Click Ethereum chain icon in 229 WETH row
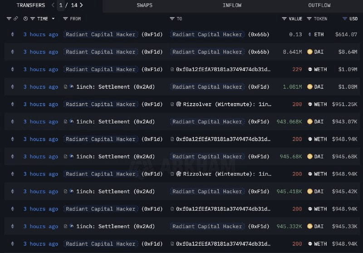 [13, 69]
